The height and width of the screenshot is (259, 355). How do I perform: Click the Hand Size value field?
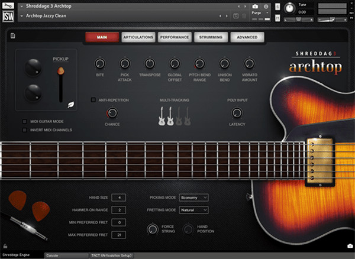(x=118, y=197)
